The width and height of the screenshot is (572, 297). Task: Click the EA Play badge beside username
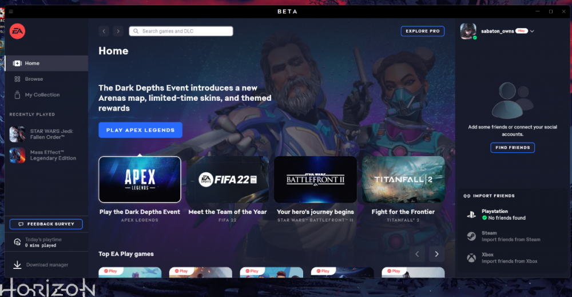click(522, 31)
